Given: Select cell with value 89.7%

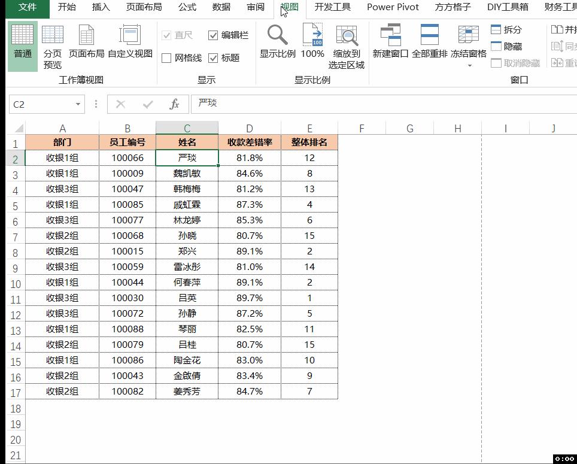Looking at the screenshot, I should 250,298.
